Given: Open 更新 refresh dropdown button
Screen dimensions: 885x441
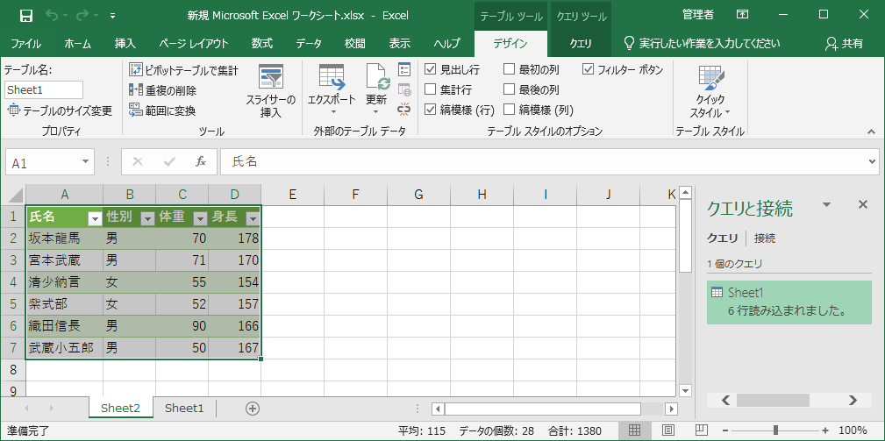Looking at the screenshot, I should point(376,89).
